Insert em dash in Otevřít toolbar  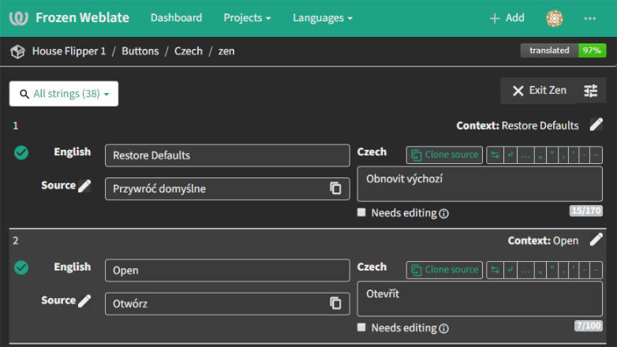click(596, 270)
